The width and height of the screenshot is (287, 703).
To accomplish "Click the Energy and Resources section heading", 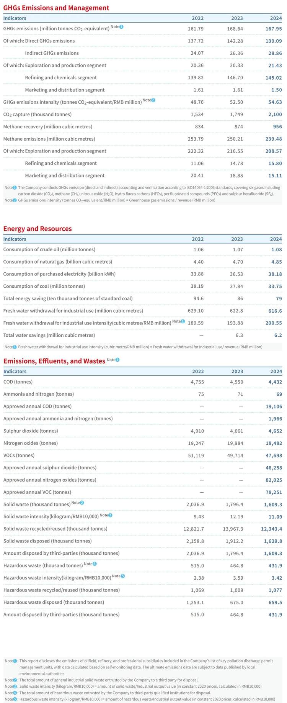I will [38, 229].
